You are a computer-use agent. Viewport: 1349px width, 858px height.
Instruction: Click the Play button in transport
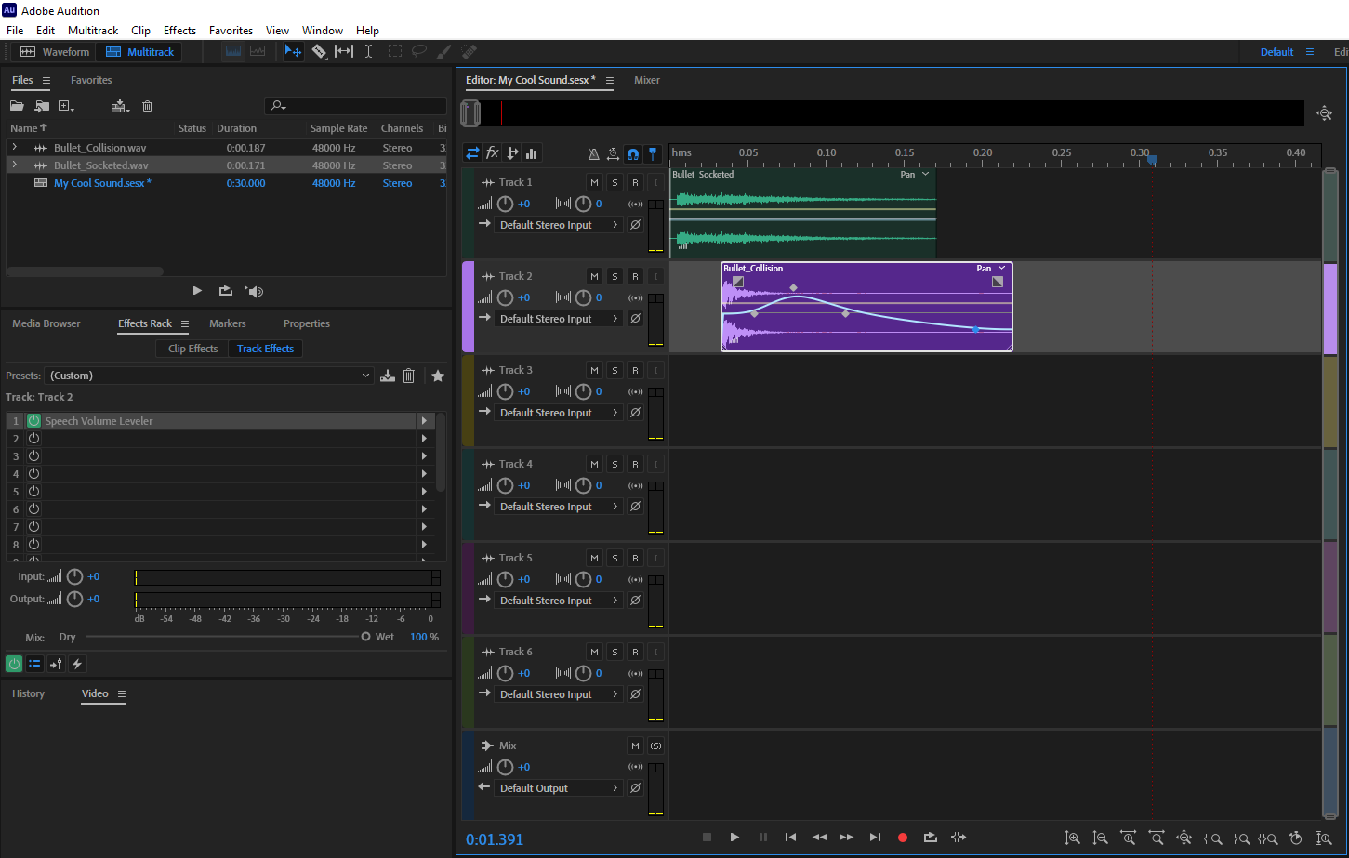[734, 838]
